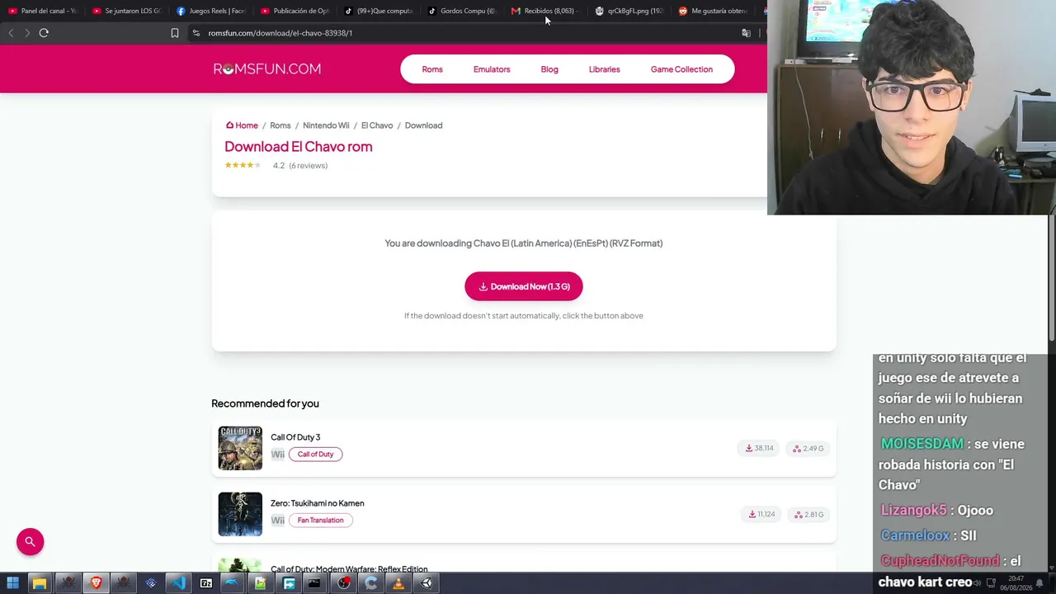
Task: Switch to the "Gordos Compu" TikTok tab
Action: [463, 11]
